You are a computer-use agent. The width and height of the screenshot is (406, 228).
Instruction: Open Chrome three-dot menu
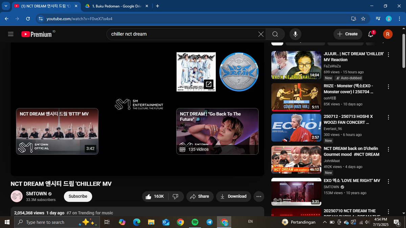click(399, 19)
